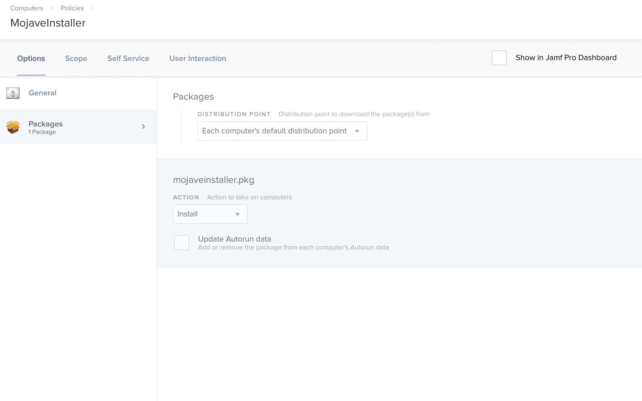This screenshot has width=642, height=401.
Task: Click the '1 Package' count text
Action: (x=42, y=132)
